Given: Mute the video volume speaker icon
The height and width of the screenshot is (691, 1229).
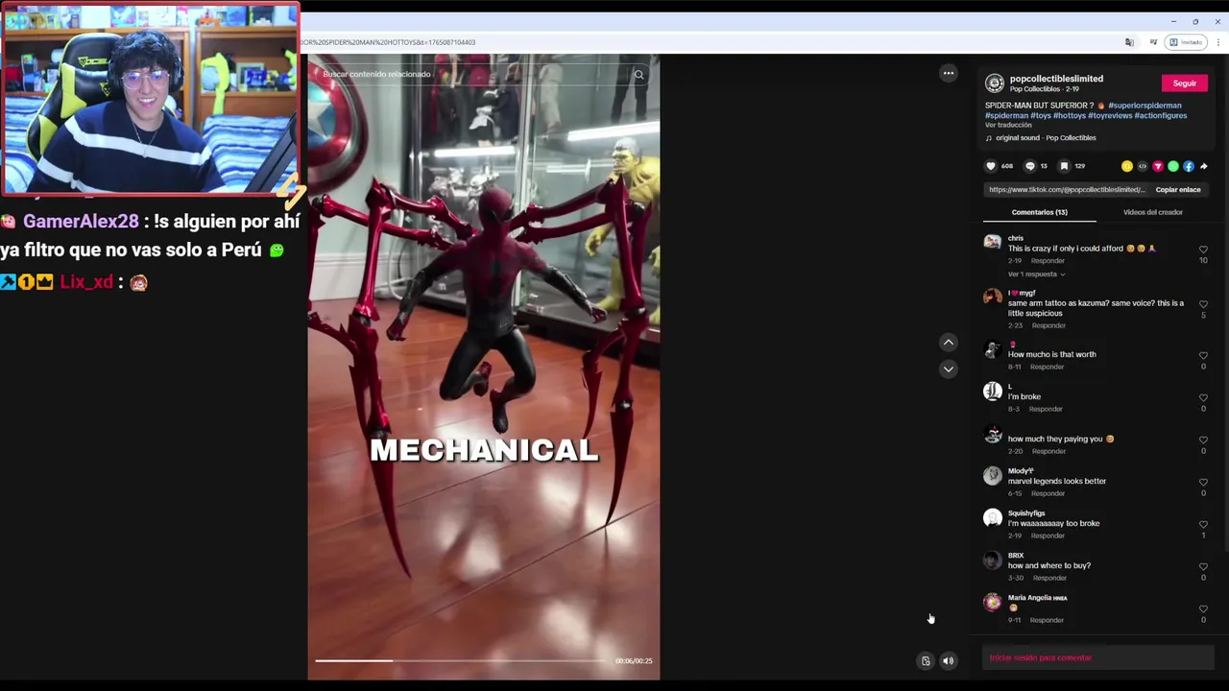Looking at the screenshot, I should point(948,660).
